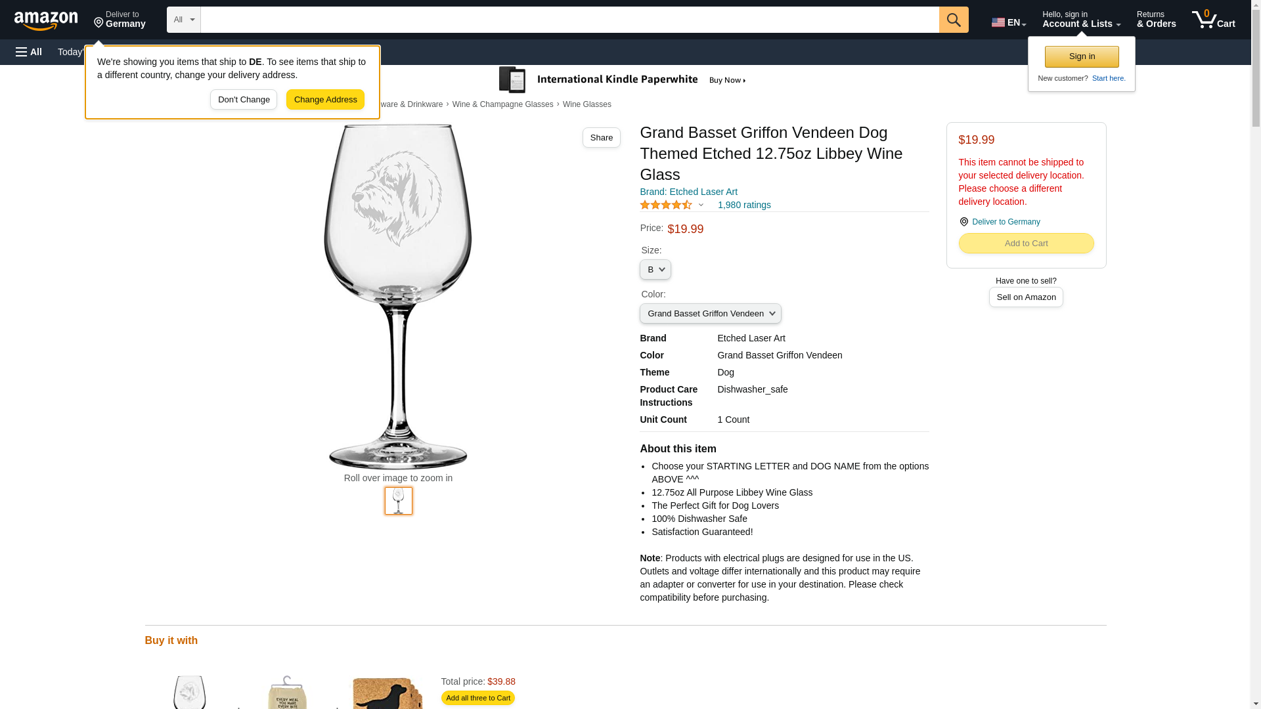Expand the rating breakdown chevron

[701, 205]
